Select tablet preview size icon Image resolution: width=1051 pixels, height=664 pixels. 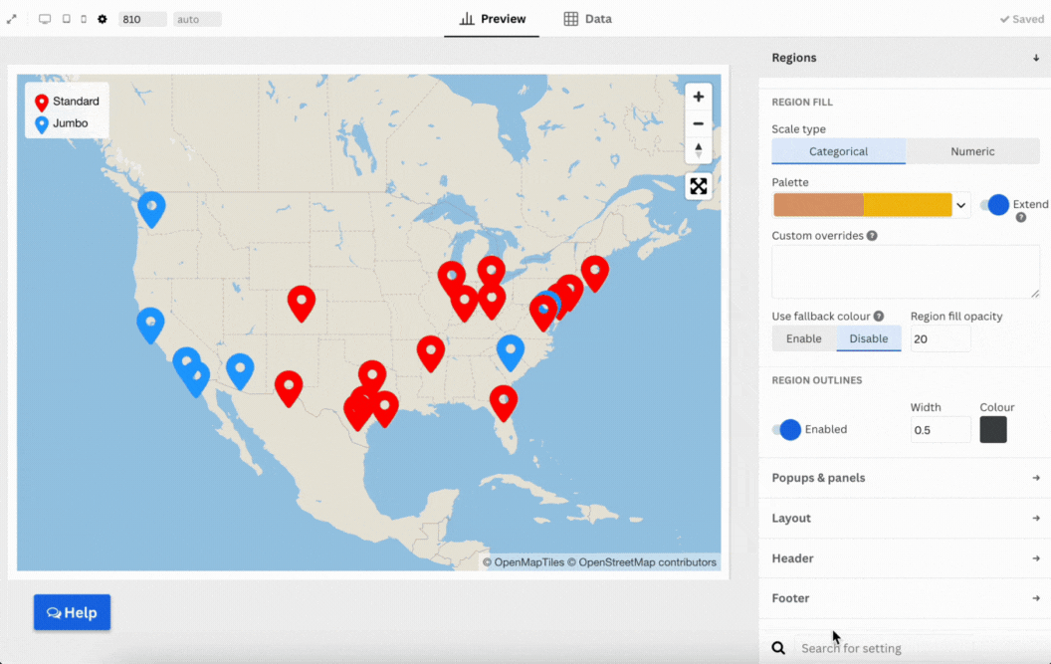click(66, 19)
